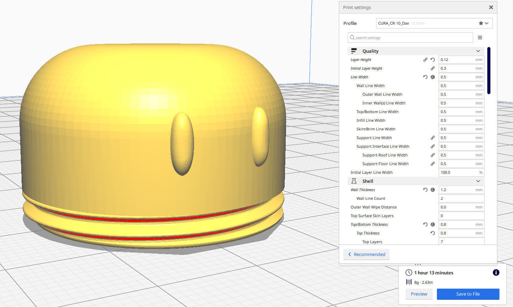
Task: Click the Quality category icon
Action: pyautogui.click(x=354, y=51)
